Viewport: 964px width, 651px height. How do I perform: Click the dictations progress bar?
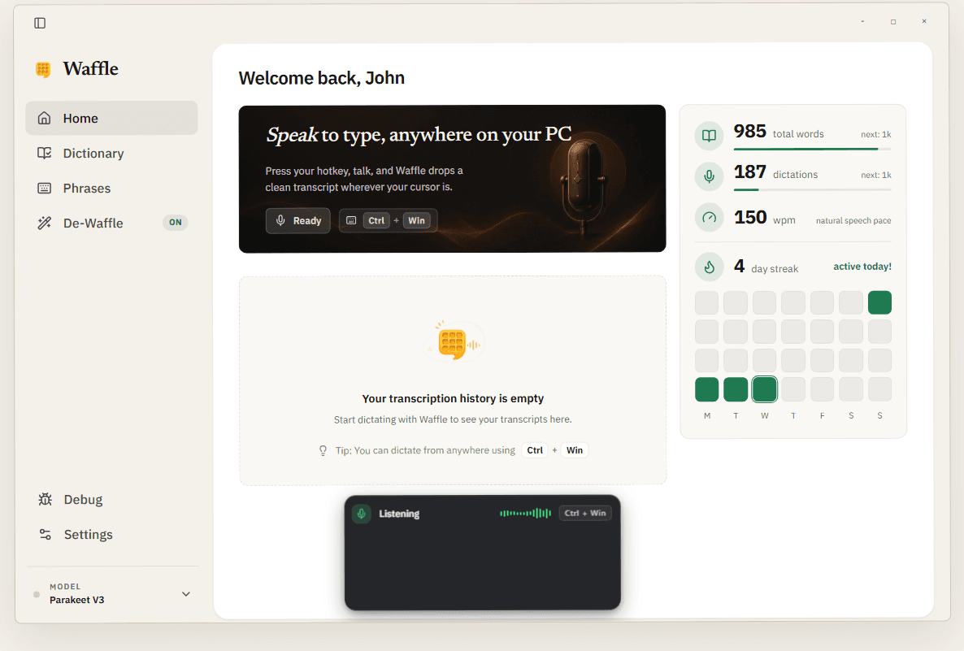click(812, 189)
